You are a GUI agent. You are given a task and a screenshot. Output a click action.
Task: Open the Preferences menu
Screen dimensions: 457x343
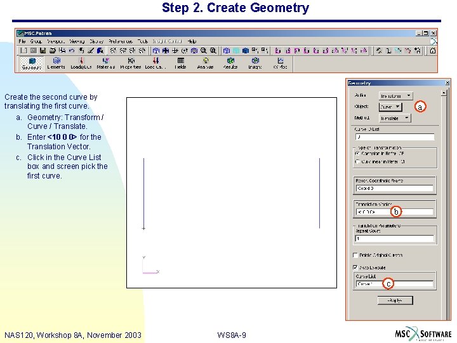click(x=121, y=41)
